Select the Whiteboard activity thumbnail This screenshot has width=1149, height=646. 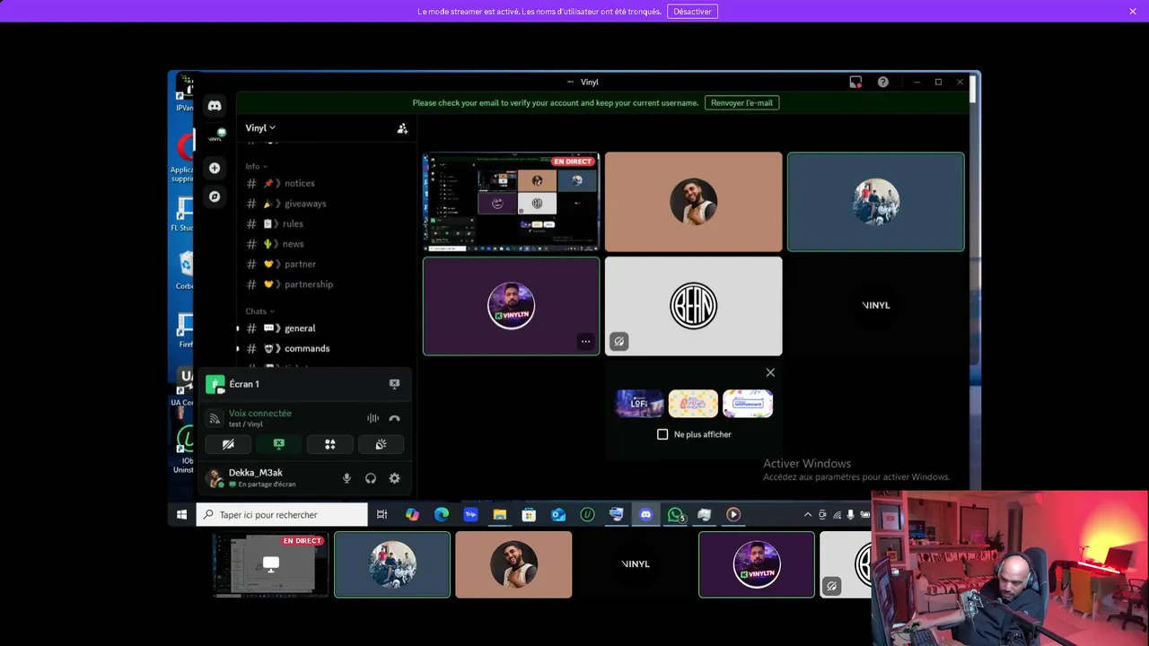[748, 404]
